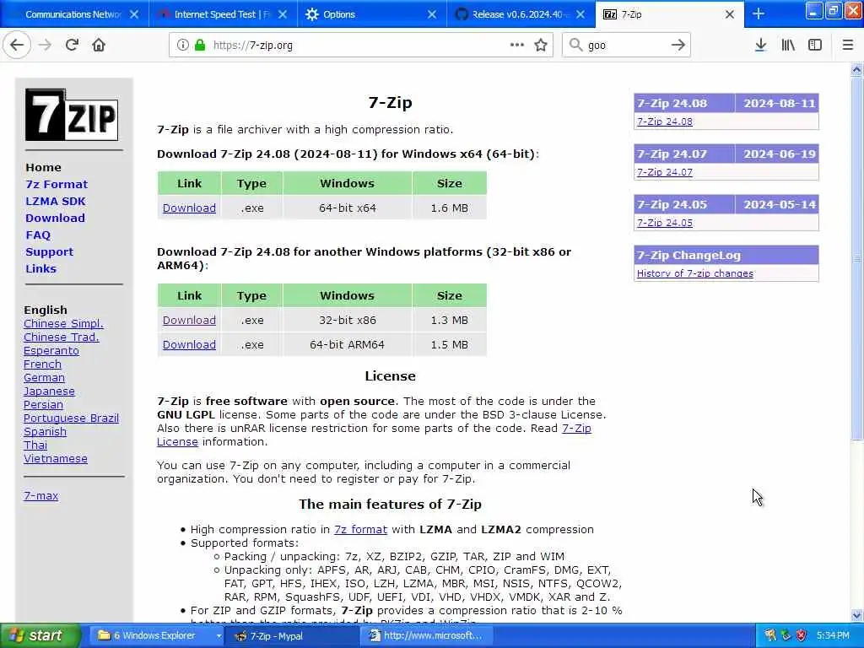Bookmark this page with the star

tap(541, 46)
